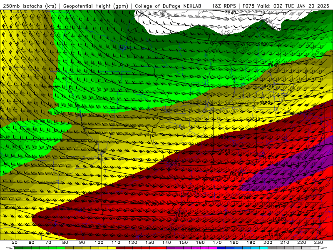
Task: Click the dark blue swatch below 170
Action: point(221,248)
